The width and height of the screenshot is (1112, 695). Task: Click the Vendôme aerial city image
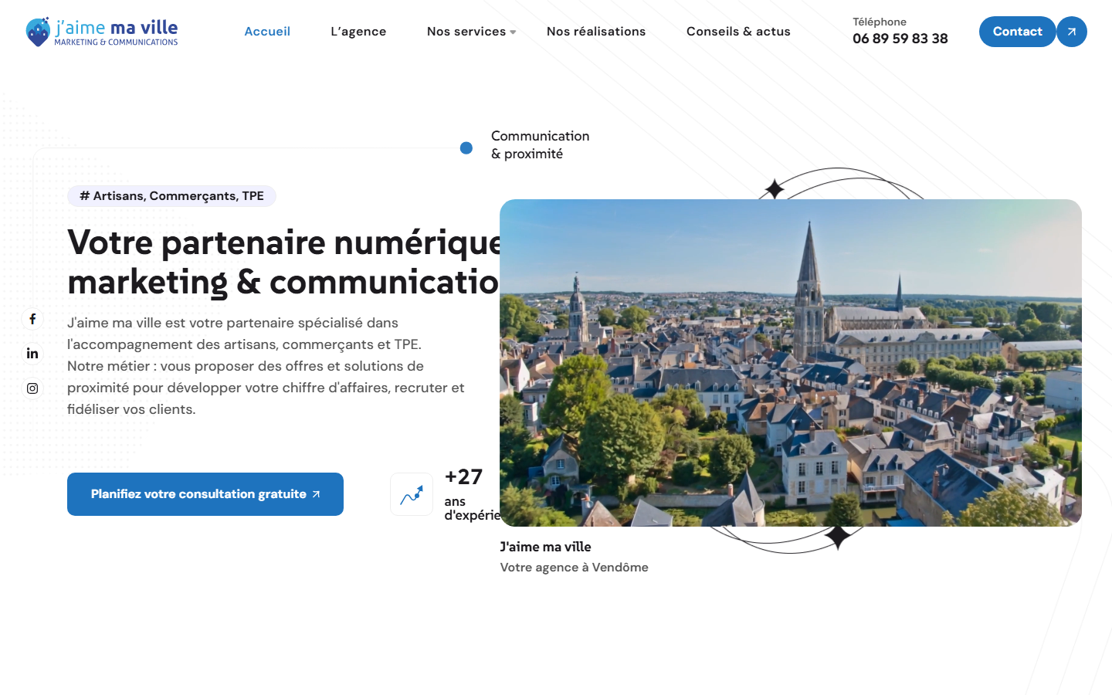point(791,363)
